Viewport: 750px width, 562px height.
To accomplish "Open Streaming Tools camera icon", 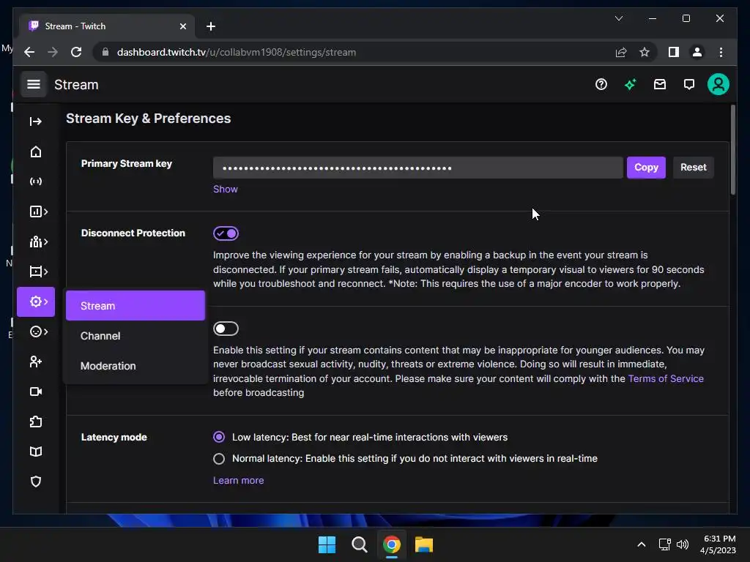I will click(36, 392).
